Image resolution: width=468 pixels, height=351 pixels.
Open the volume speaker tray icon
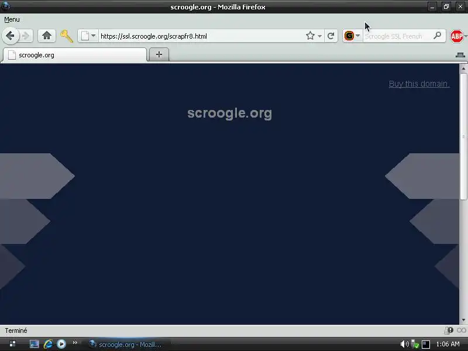coord(404,344)
